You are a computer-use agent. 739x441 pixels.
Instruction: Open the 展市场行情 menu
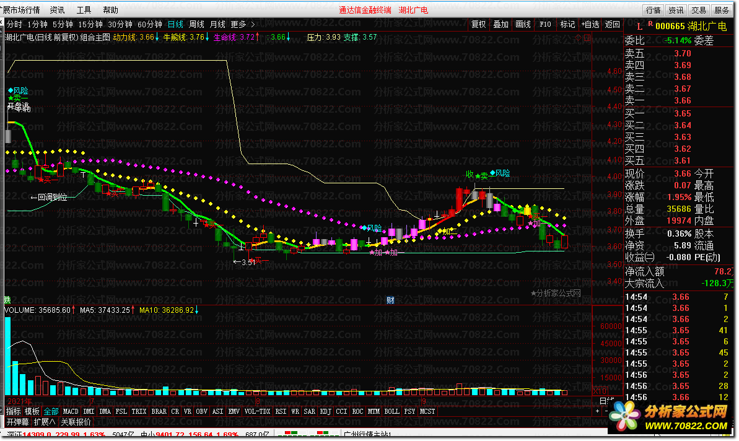coord(20,10)
